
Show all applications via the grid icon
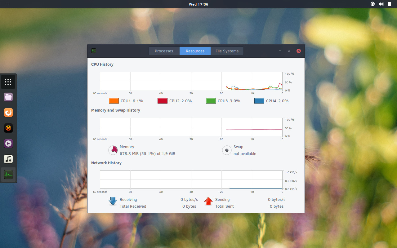click(x=8, y=82)
